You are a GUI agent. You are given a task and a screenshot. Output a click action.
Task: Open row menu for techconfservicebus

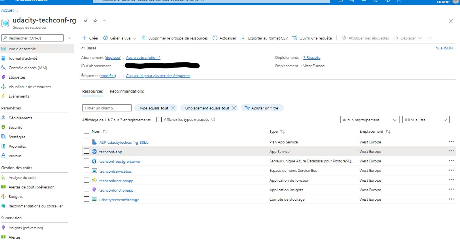pyautogui.click(x=451, y=170)
